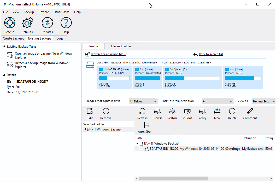
Task: Open the Backups from definition dropdown
Action: coord(218,101)
